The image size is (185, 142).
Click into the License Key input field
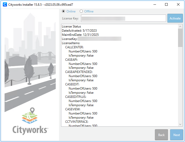[123, 18]
